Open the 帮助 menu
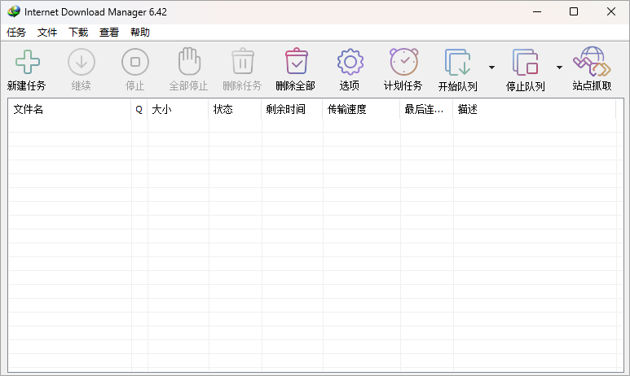 pos(140,32)
